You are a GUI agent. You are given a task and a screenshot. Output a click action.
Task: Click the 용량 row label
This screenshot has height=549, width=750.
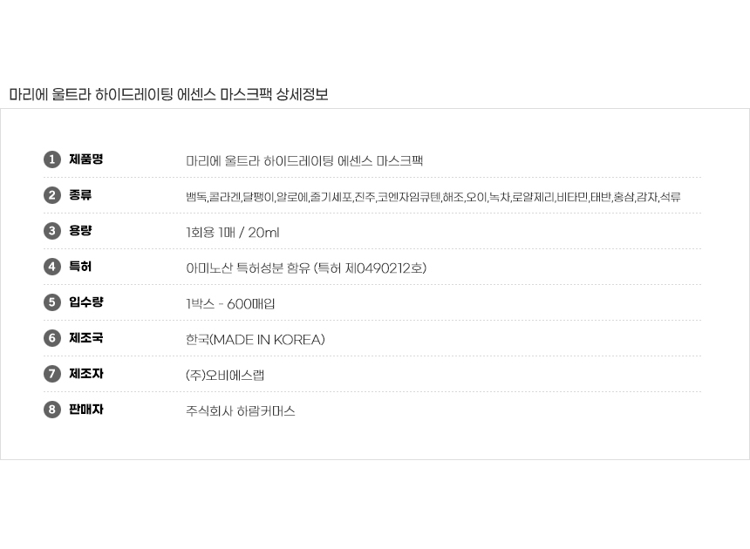point(80,231)
